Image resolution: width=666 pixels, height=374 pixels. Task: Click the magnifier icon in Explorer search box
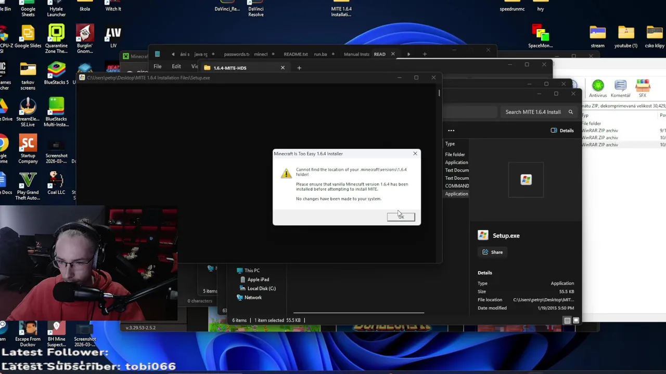571,112
